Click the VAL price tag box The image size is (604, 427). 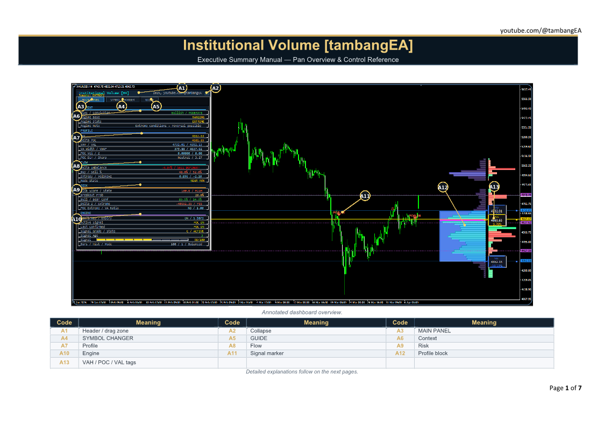tap(496, 262)
